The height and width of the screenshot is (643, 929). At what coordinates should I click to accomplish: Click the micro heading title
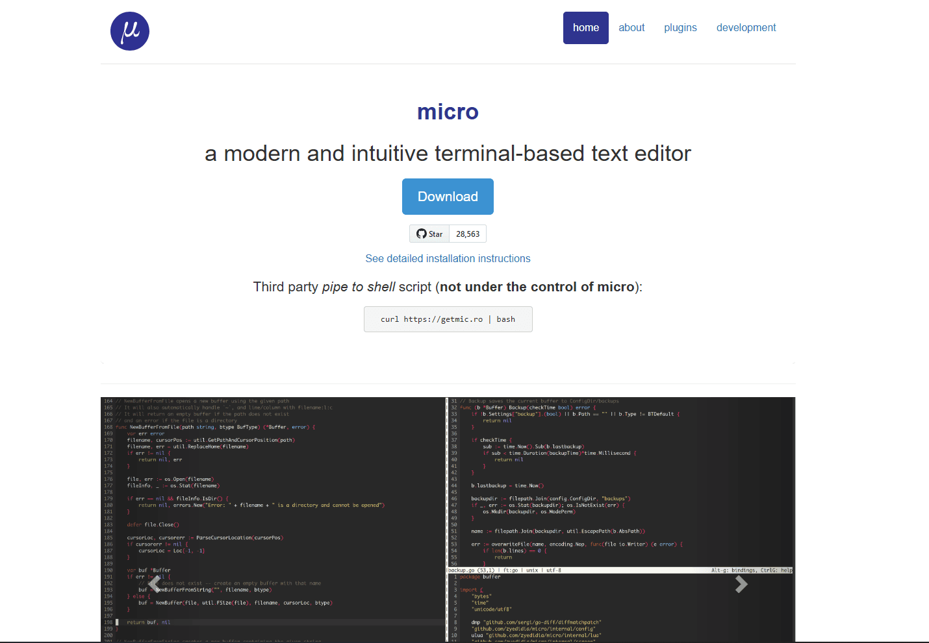click(448, 112)
